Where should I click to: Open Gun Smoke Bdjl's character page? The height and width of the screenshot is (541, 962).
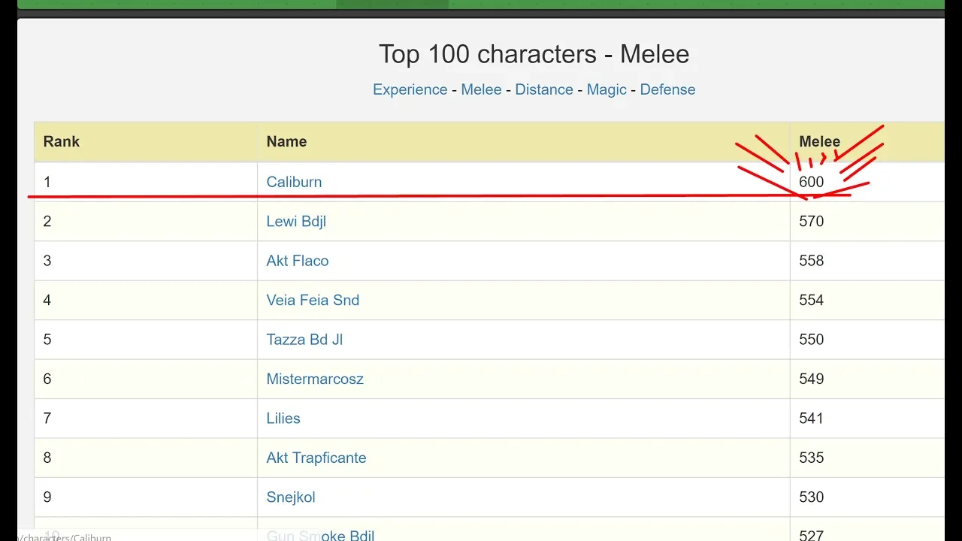320,536
